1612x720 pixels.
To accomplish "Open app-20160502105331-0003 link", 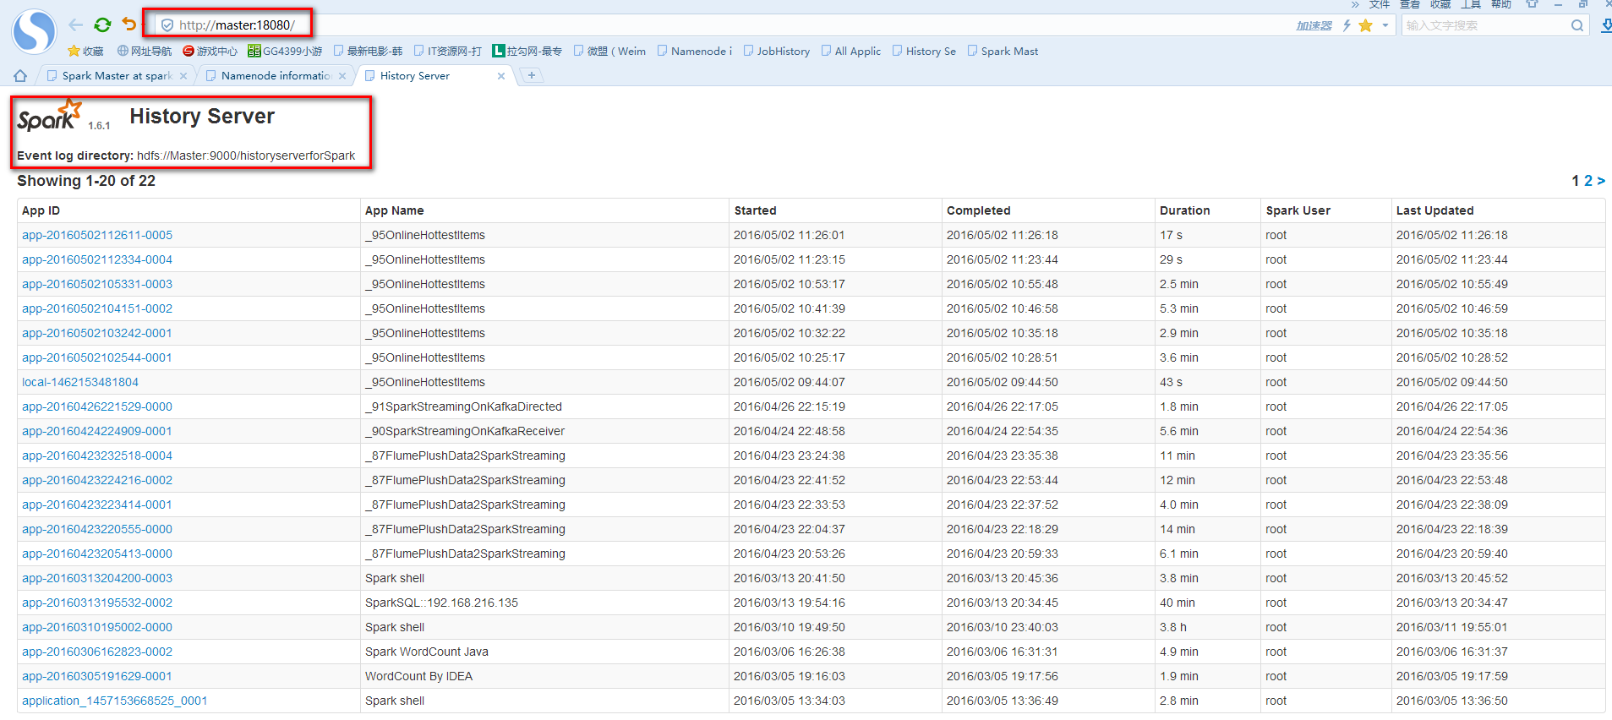I will pyautogui.click(x=97, y=284).
